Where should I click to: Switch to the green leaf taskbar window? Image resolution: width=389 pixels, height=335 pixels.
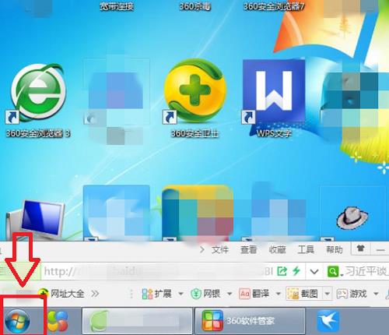tap(138, 321)
